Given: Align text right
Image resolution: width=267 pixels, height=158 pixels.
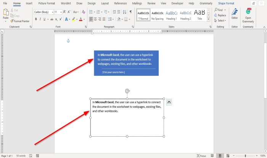Looking at the screenshot, I should pos(100,19).
